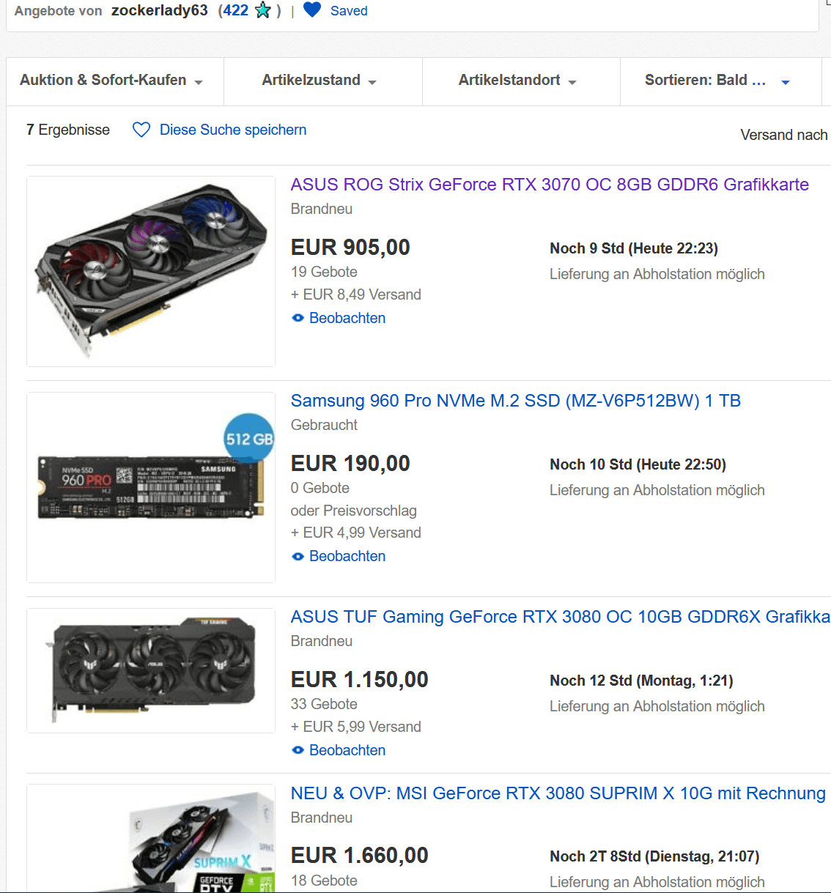Toggle Beobachten eye for Samsung 960 Pro
831x893 pixels.
[298, 556]
